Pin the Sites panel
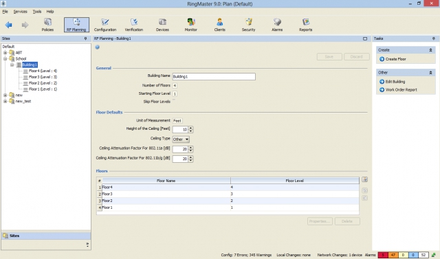Screen dimensions: 440x259 click(x=85, y=38)
